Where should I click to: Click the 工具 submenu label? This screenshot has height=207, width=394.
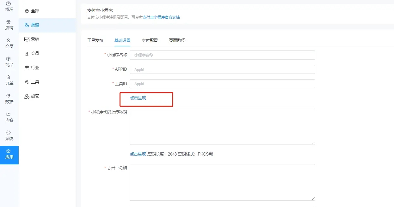click(35, 82)
